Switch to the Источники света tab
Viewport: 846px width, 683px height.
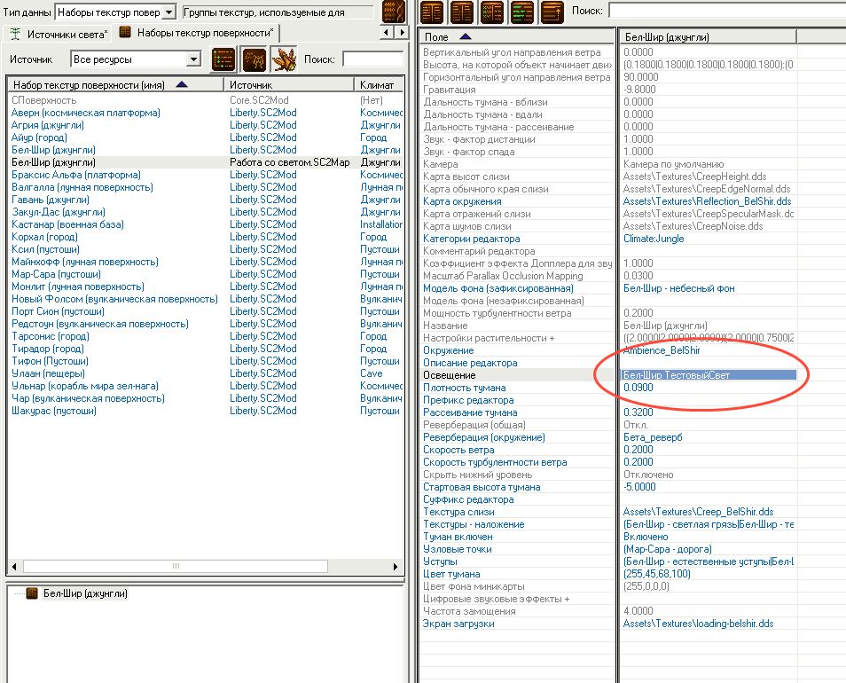coord(67,35)
